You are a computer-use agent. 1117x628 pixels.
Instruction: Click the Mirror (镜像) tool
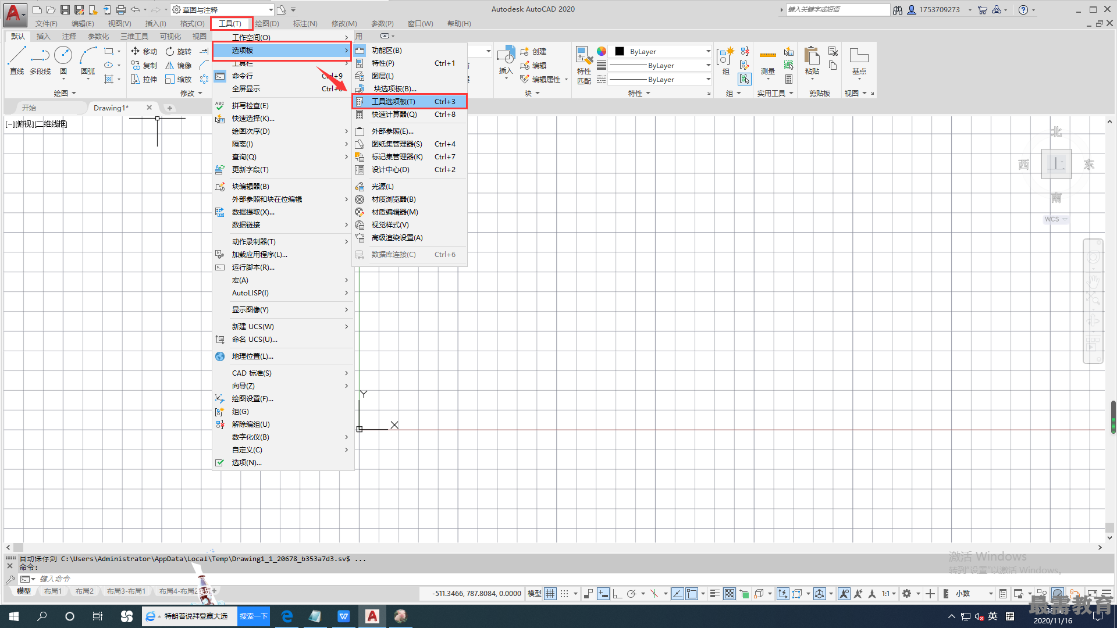pyautogui.click(x=178, y=65)
